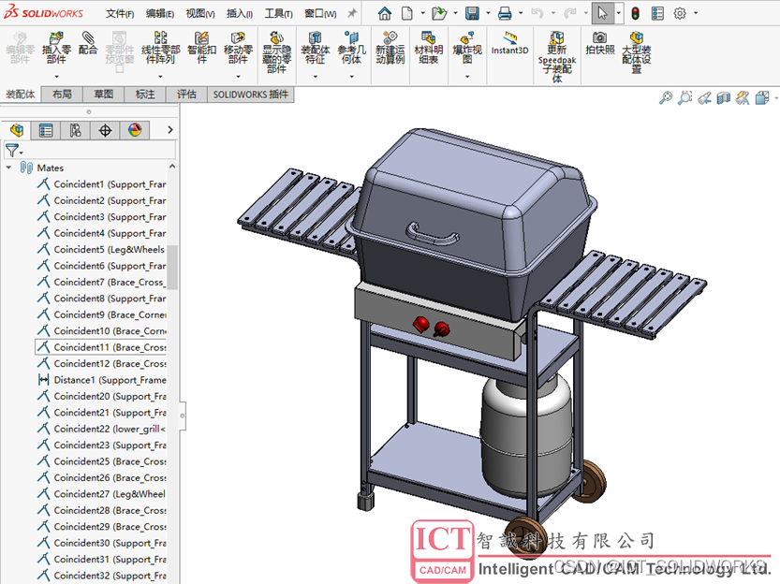
Task: Click Show Hidden Components (显示隐藏的零部件)
Action: coord(276,52)
